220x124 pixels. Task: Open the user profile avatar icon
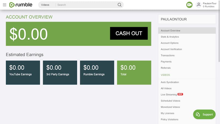[199, 5]
